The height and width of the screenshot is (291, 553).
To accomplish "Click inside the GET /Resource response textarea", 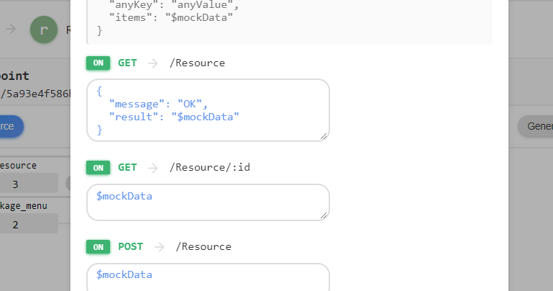I will pyautogui.click(x=208, y=109).
